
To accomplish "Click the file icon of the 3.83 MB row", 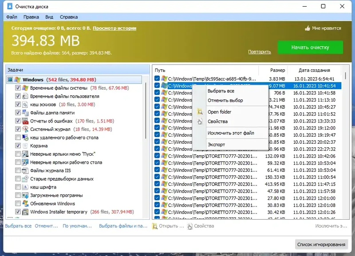I will [164, 79].
